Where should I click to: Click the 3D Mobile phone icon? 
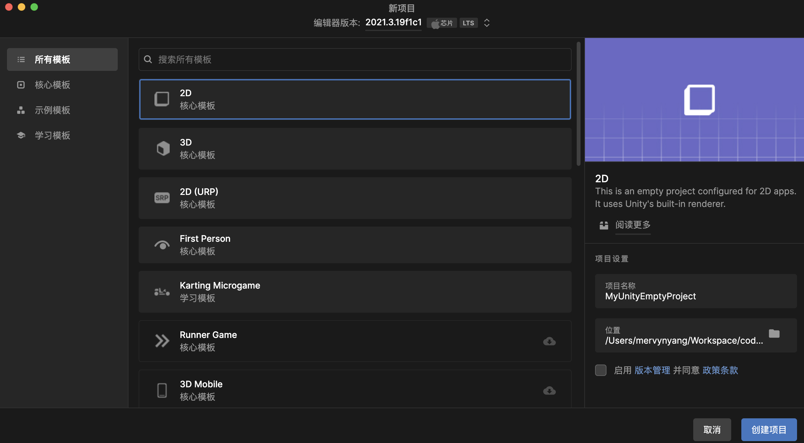coord(162,390)
